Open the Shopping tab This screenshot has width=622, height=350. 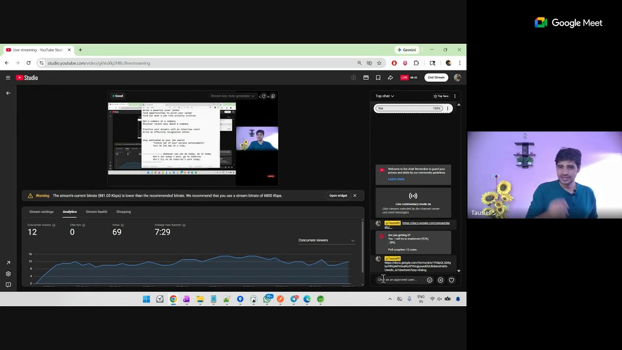pos(123,211)
